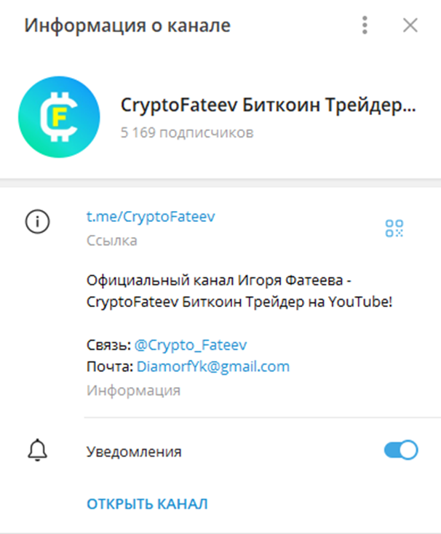Click the Связь: label in the description

[108, 345]
